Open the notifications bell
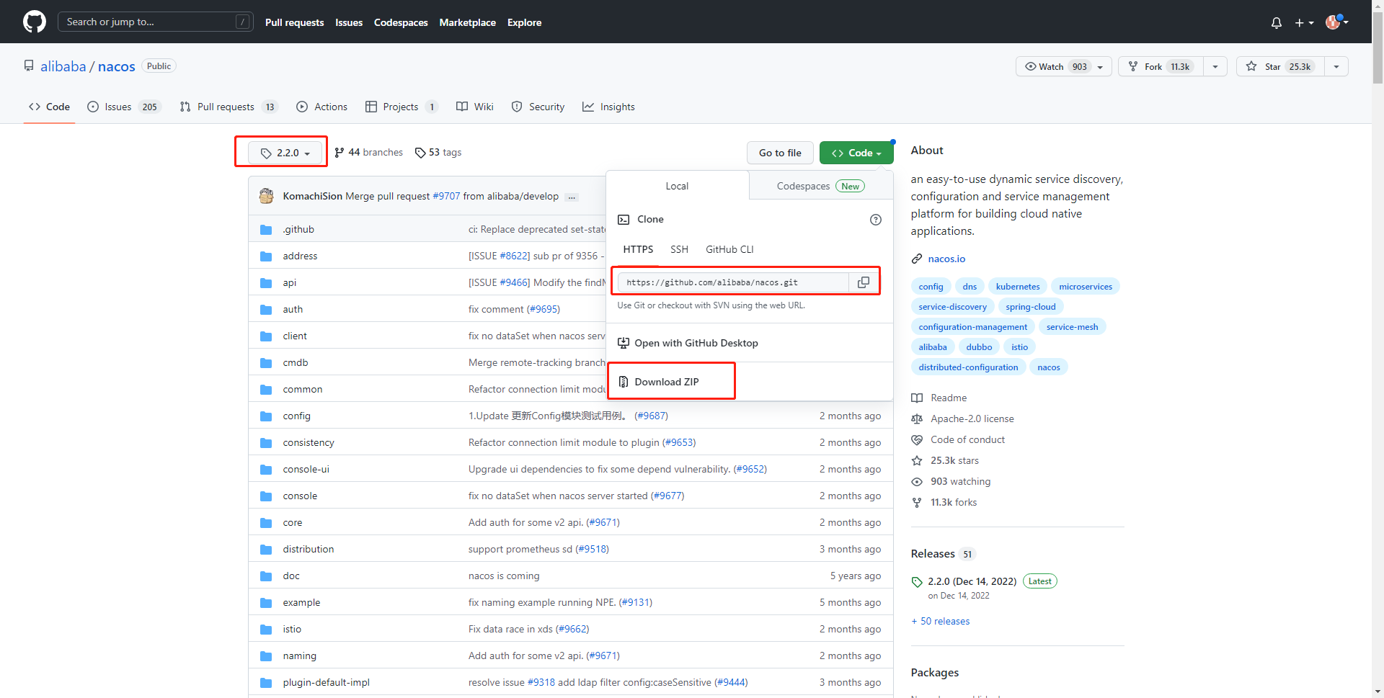The width and height of the screenshot is (1384, 698). click(1276, 22)
